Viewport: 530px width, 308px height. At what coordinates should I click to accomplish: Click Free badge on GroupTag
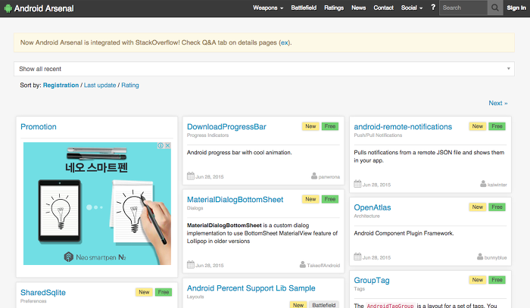[497, 280]
